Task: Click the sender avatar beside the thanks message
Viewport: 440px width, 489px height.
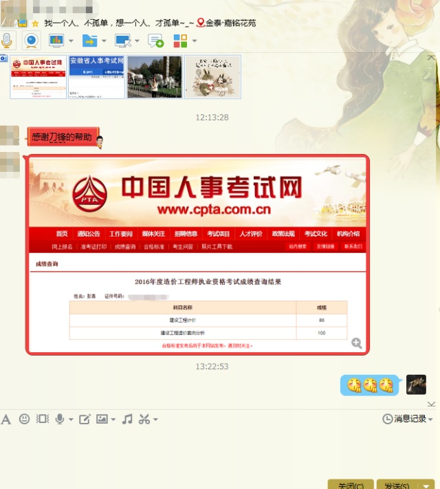Action: (x=10, y=135)
